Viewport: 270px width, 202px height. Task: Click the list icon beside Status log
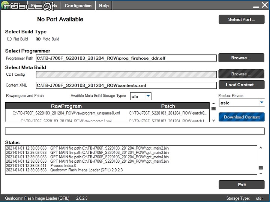tap(261, 168)
